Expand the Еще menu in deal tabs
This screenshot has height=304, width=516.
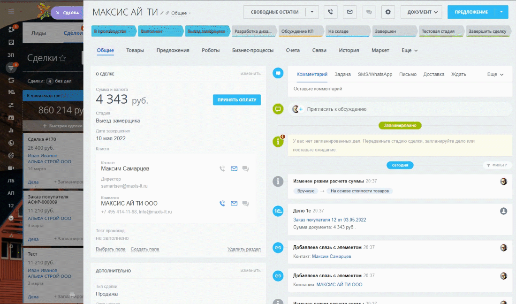[409, 50]
